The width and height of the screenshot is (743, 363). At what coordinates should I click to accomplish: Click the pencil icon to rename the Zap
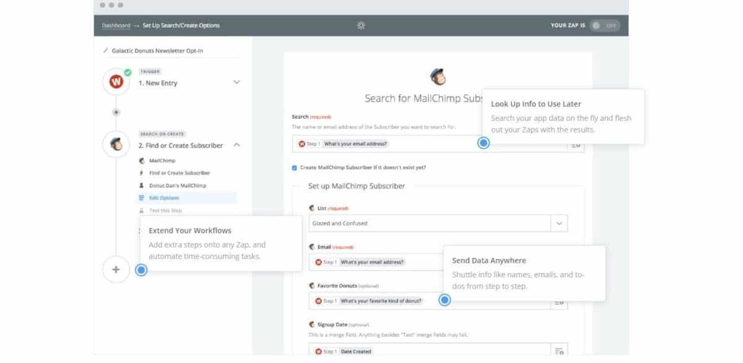(105, 51)
